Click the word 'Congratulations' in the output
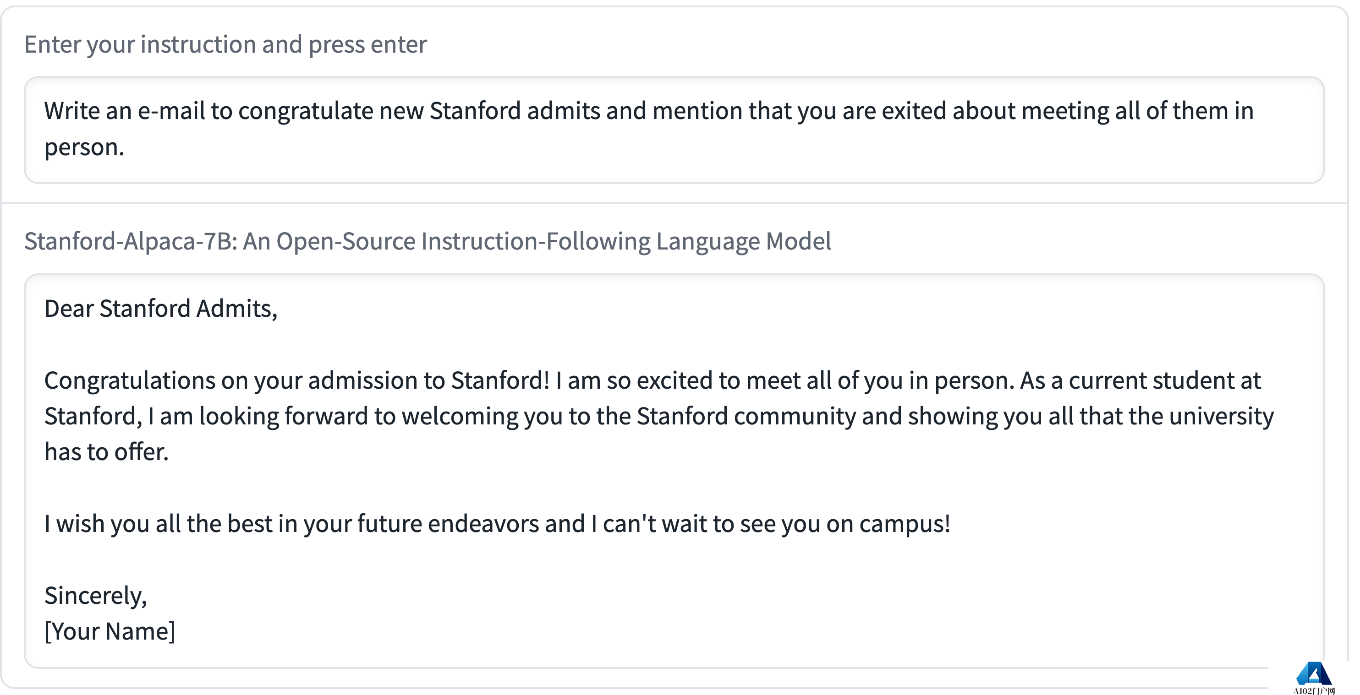Image resolution: width=1360 pixels, height=695 pixels. pos(130,380)
